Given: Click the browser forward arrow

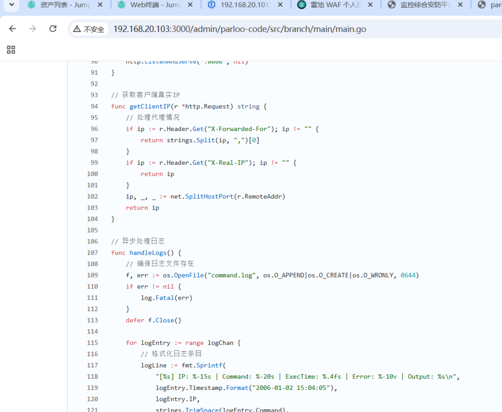Looking at the screenshot, I should (x=32, y=29).
